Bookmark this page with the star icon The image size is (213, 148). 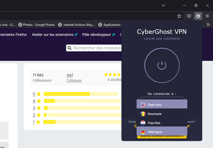(179, 16)
